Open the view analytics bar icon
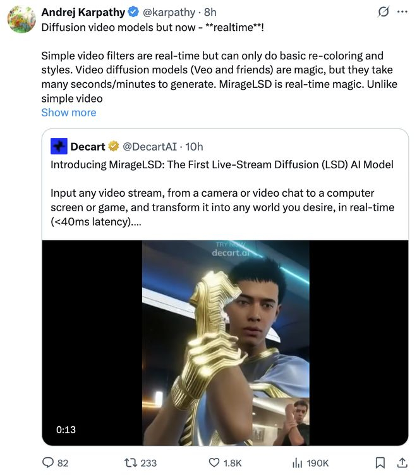Image resolution: width=417 pixels, height=475 pixels. click(298, 463)
